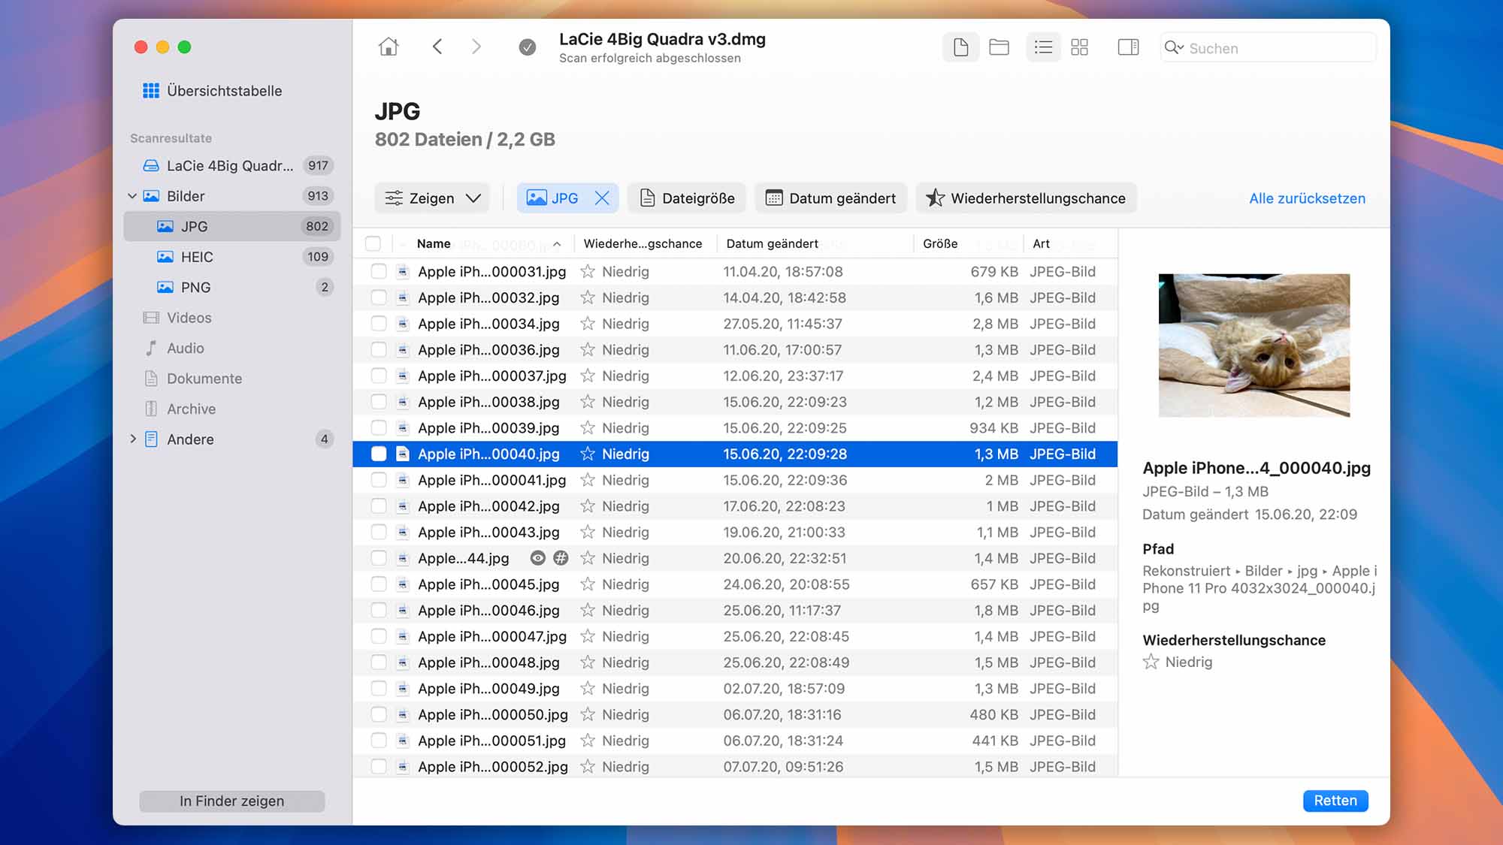This screenshot has width=1503, height=845.
Task: Check the box for Apple iPh...00034.jpg
Action: pos(379,324)
